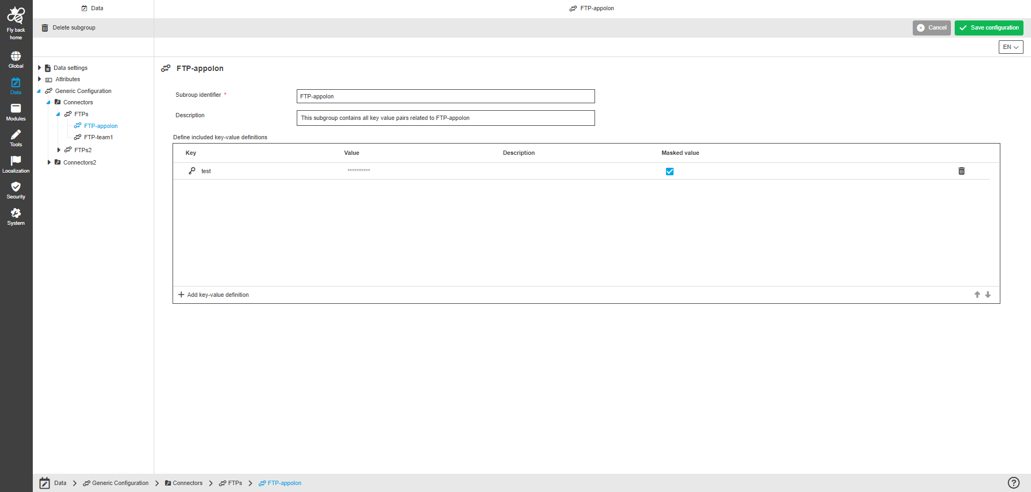The height and width of the screenshot is (492, 1031).
Task: Uncheck Masked value checkbox for test key
Action: 669,172
